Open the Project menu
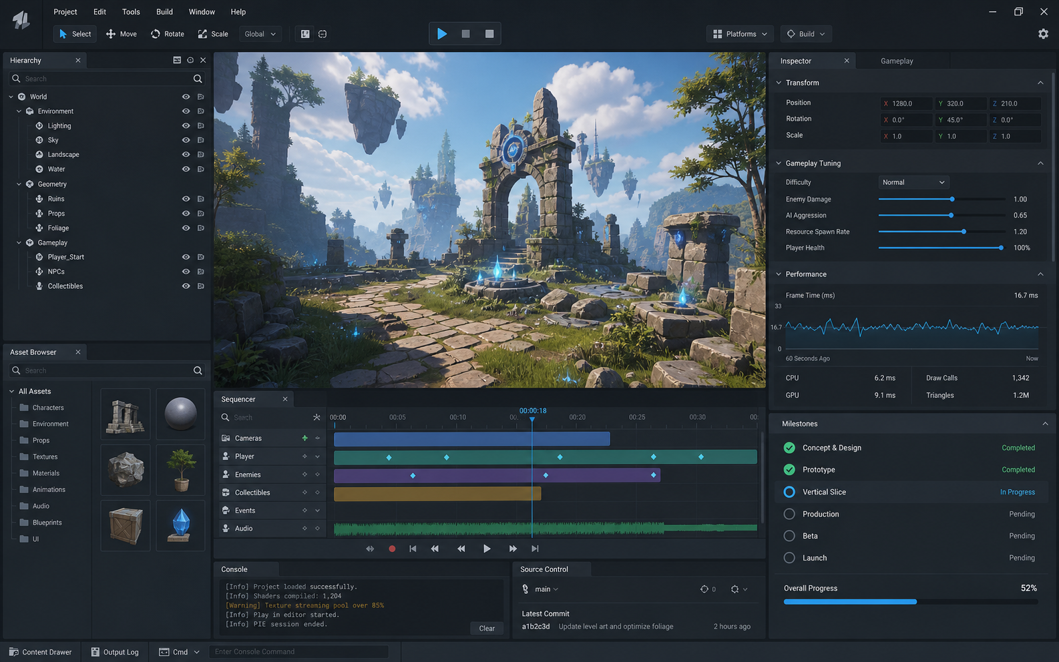 click(65, 12)
